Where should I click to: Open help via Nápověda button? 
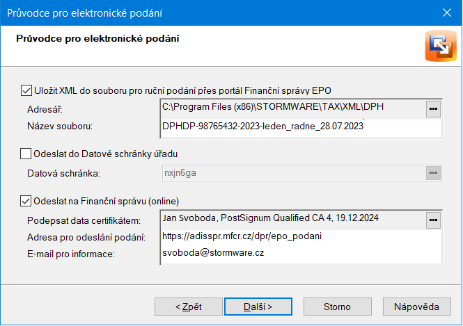click(416, 307)
